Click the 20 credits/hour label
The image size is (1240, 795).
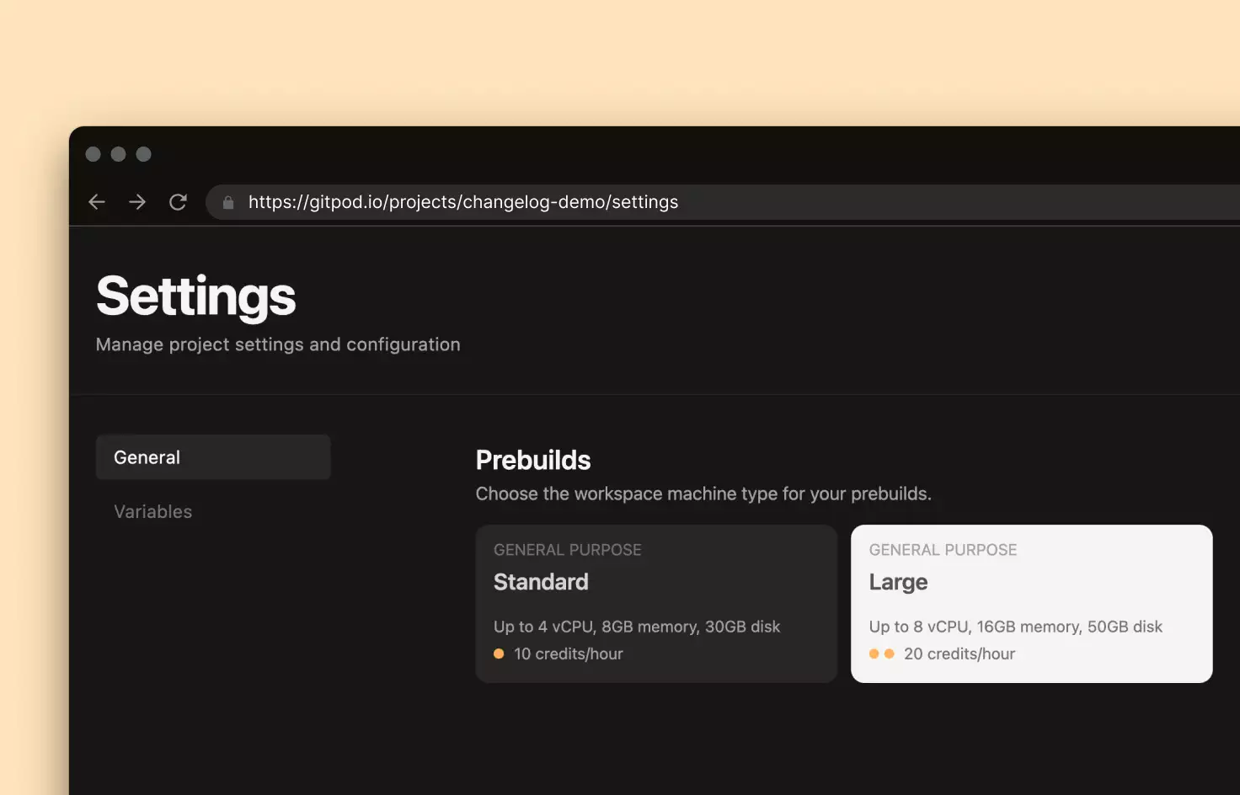tap(959, 654)
